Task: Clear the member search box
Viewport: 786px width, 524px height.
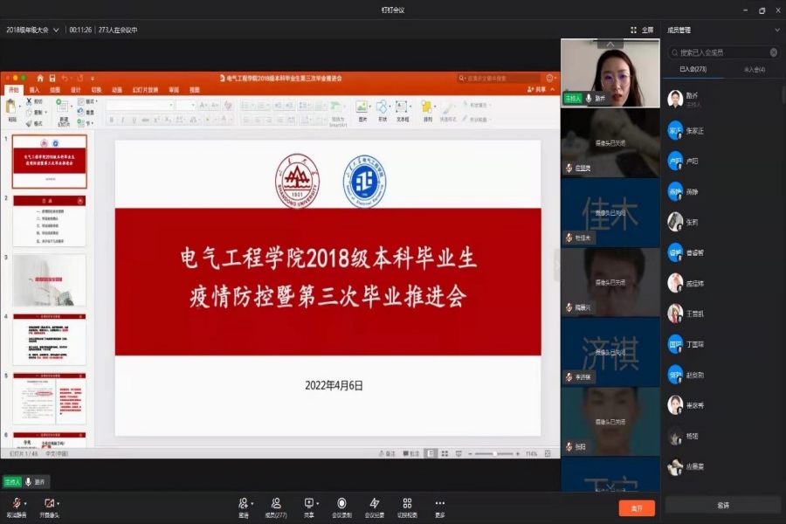Action: tap(774, 52)
